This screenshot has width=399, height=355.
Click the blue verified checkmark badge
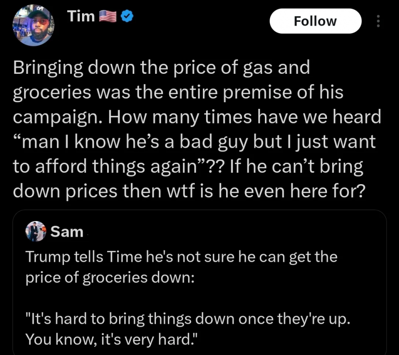pyautogui.click(x=127, y=17)
